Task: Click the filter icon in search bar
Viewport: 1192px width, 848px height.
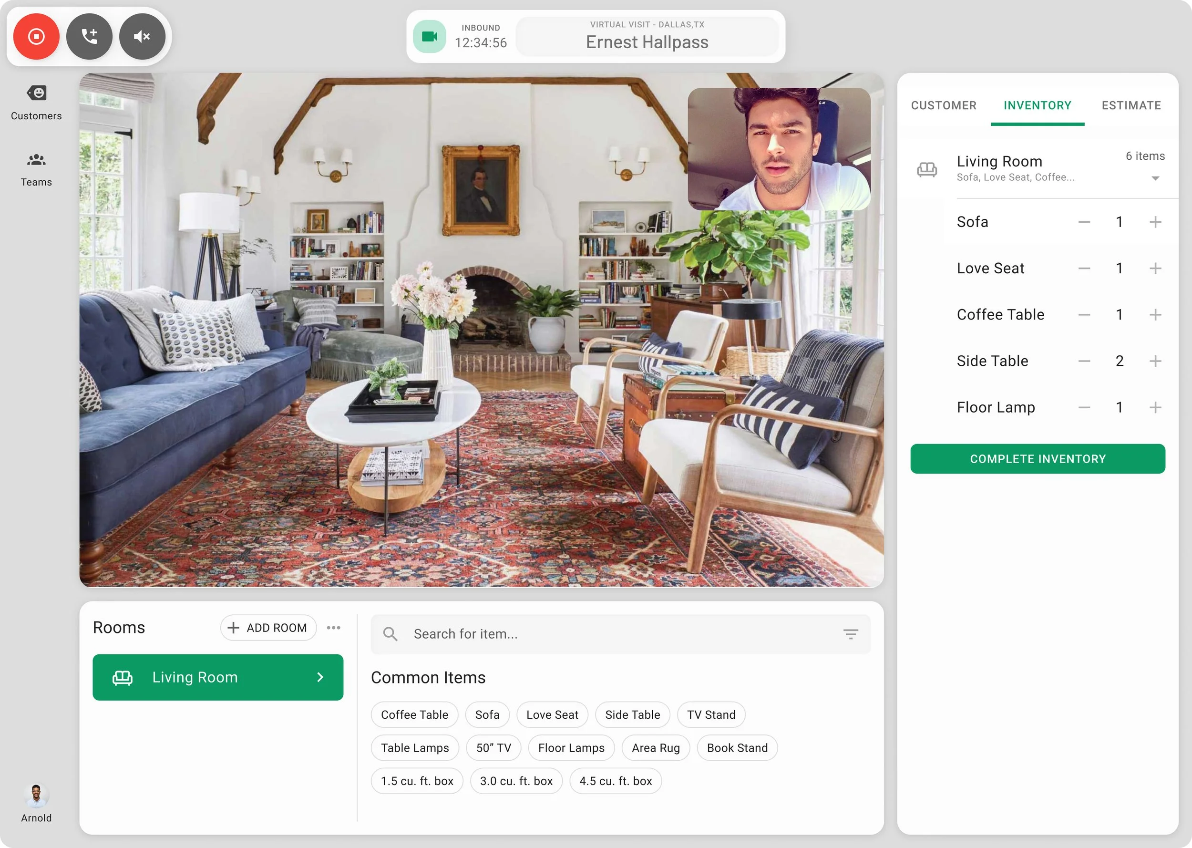Action: [x=850, y=634]
